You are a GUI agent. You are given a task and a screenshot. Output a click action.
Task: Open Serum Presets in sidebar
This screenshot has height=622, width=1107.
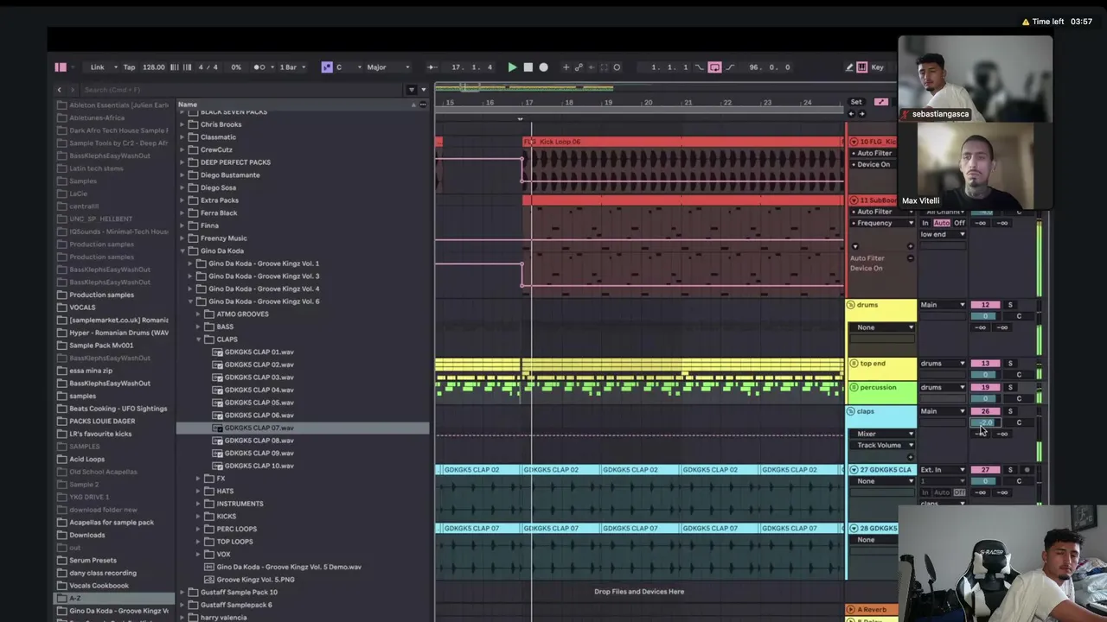(x=93, y=560)
